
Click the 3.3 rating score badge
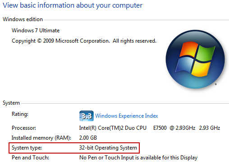[x=87, y=116]
